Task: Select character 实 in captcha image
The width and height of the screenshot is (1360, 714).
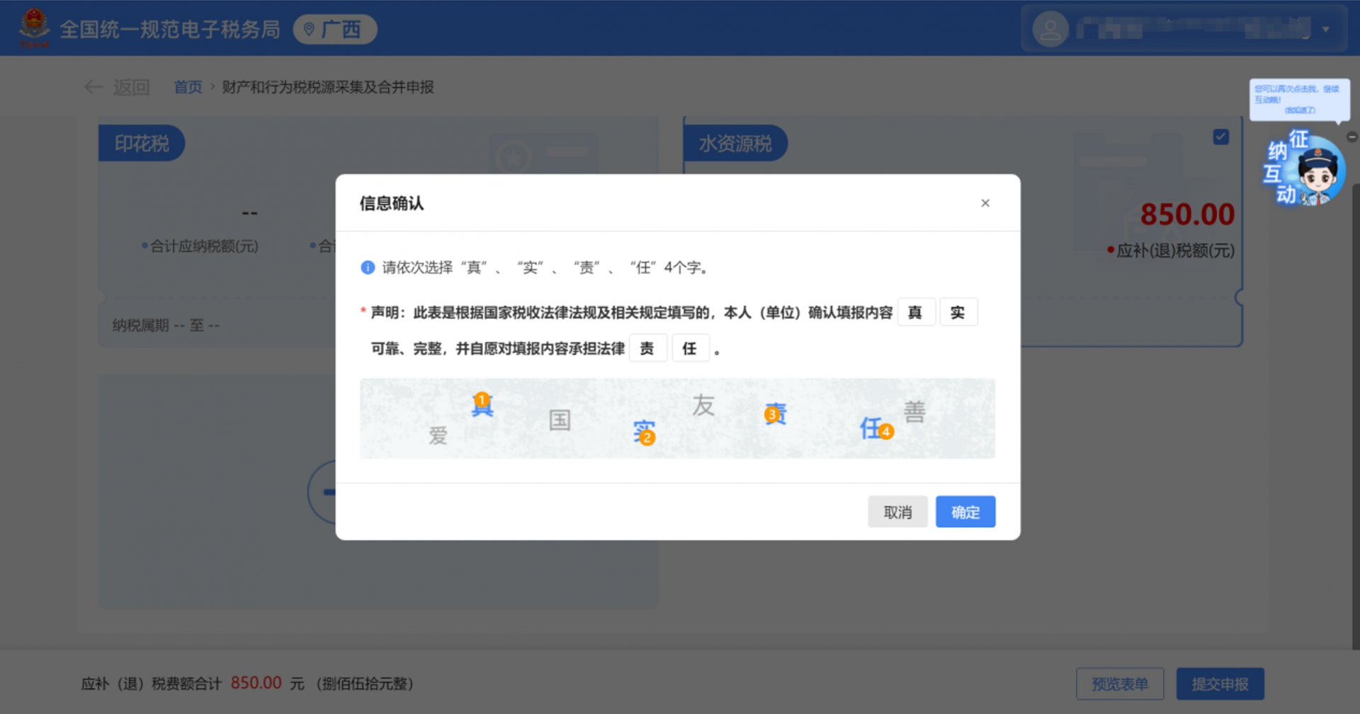Action: coord(642,430)
